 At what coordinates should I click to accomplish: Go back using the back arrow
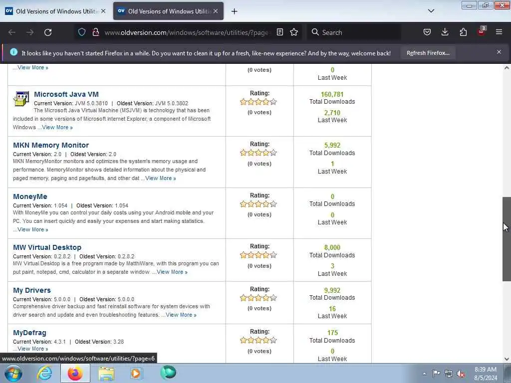[12, 32]
